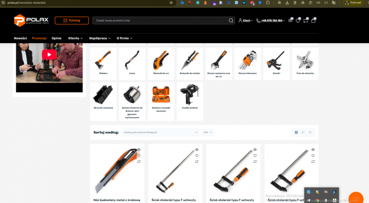Open the Nowości menu item
The image size is (369, 203).
[21, 38]
